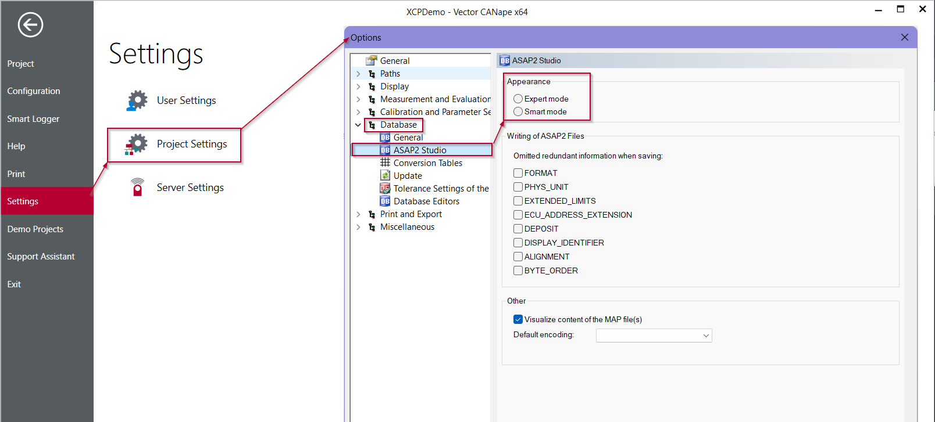The image size is (935, 422).
Task: Open Configuration in the sidebar
Action: pos(47,91)
